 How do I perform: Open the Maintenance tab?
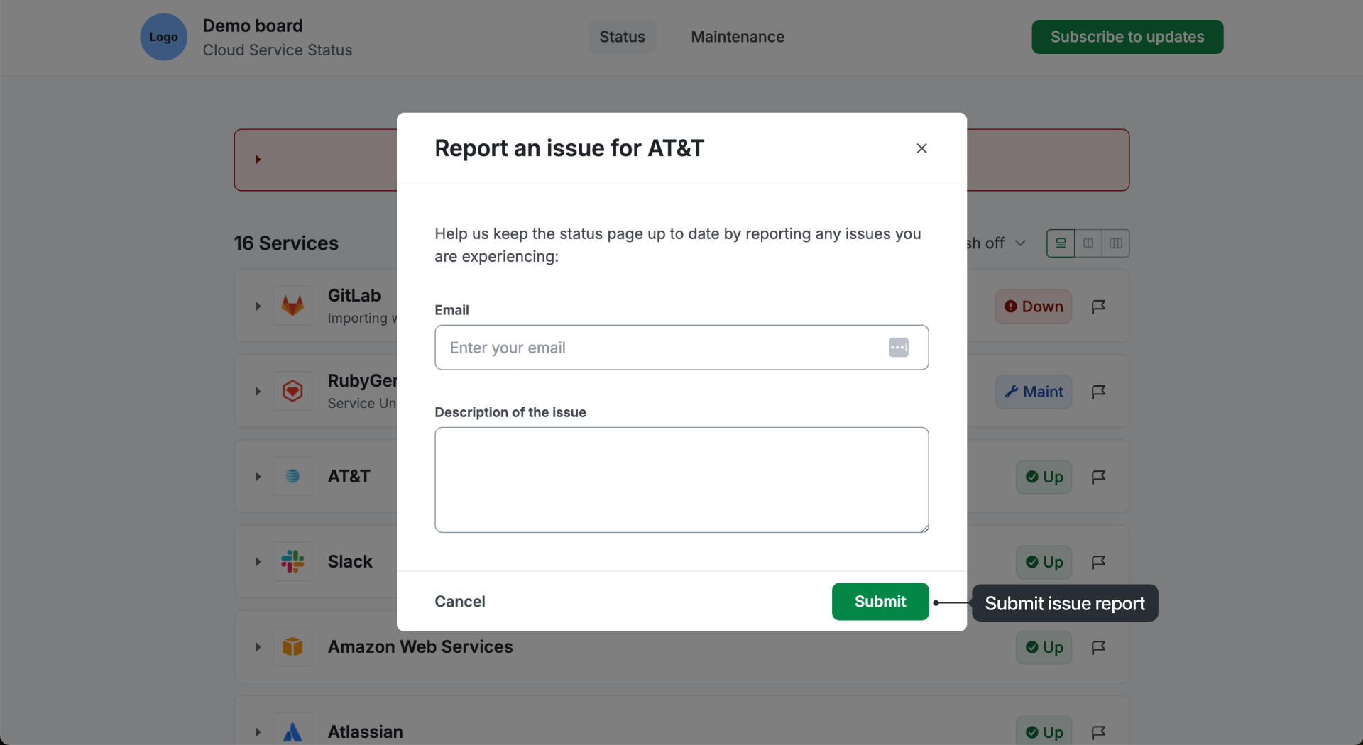[738, 37]
